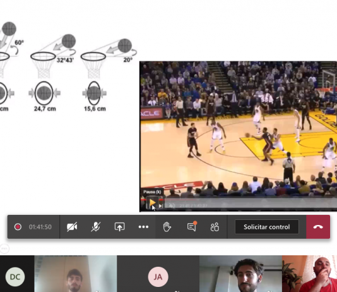
Task: Select the JA participant tile
Action: pyautogui.click(x=158, y=274)
